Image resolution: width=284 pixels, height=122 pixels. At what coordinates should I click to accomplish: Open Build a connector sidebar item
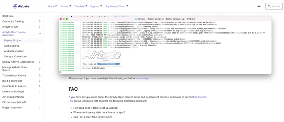point(12,81)
